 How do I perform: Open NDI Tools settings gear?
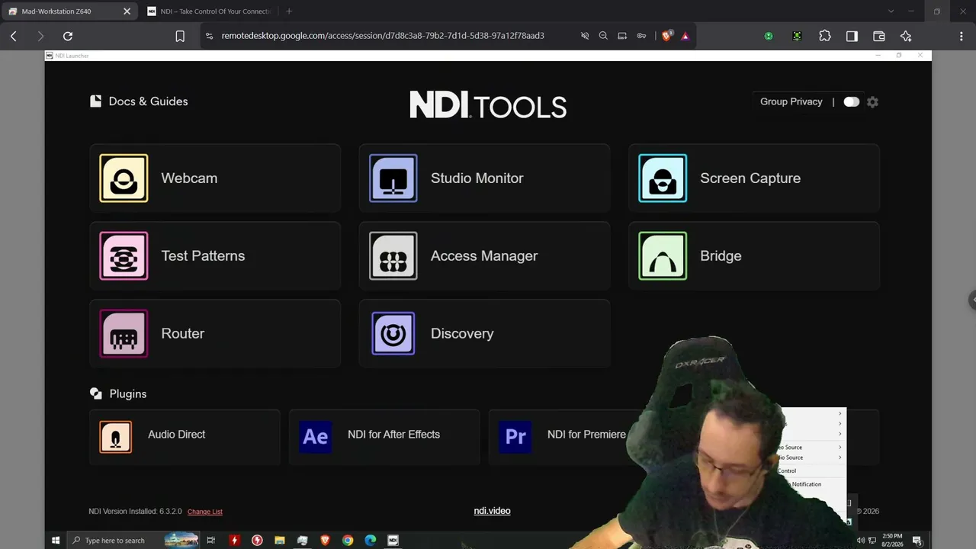click(873, 102)
